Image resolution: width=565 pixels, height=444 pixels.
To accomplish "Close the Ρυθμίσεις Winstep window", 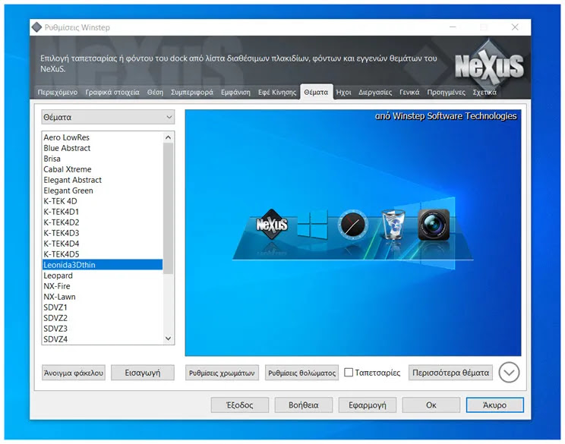I will pos(515,27).
